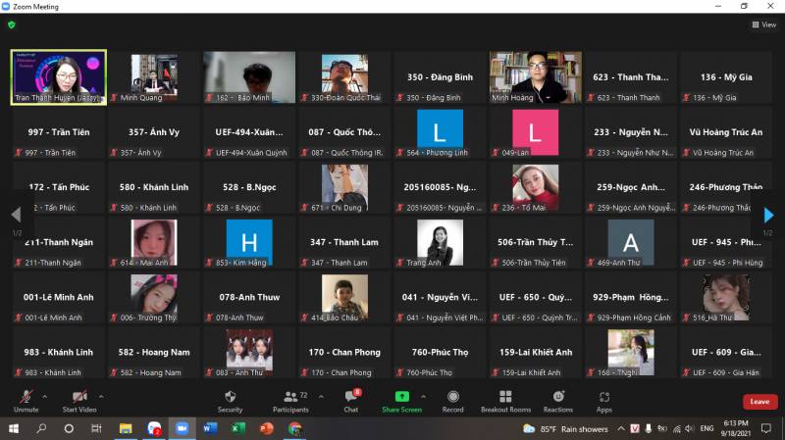Select Tran Thanh Huyen's video tile
Screen dimensions: 785x440
point(59,76)
